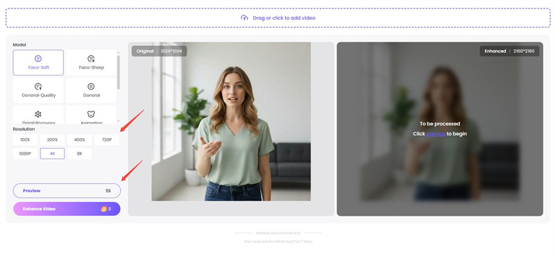The width and height of the screenshot is (555, 256).
Task: Select the Face-Sharp model
Action: tap(91, 62)
